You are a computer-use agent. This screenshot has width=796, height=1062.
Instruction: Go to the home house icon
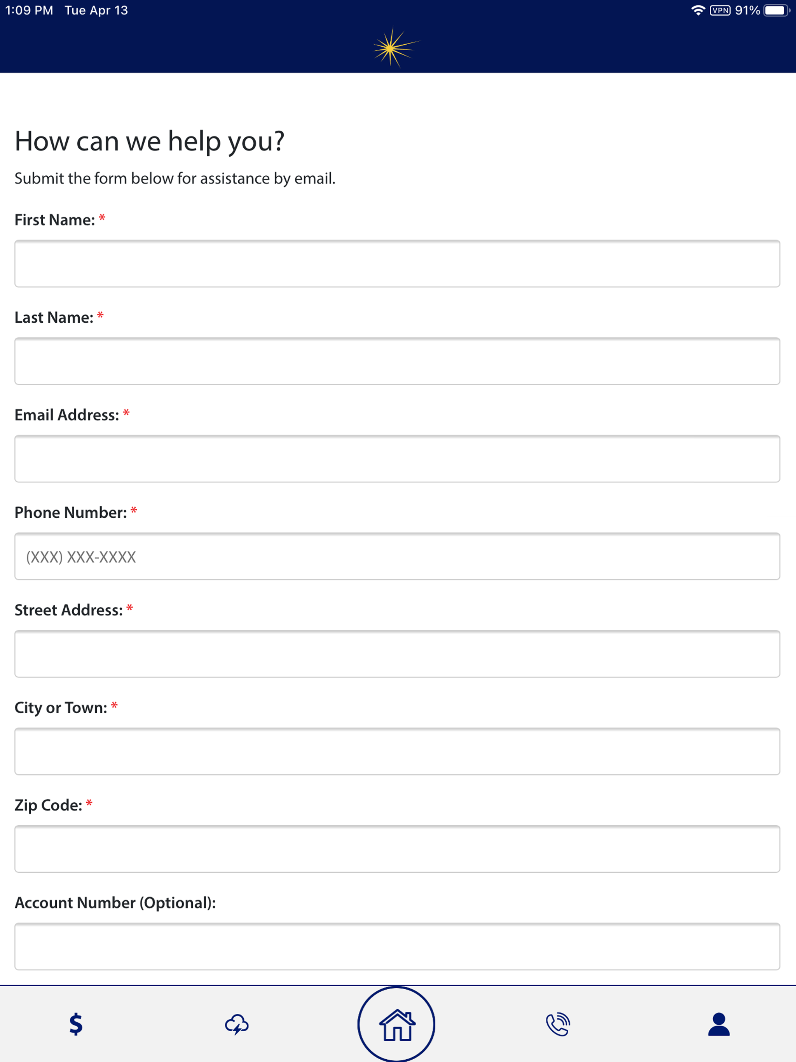(x=396, y=1024)
